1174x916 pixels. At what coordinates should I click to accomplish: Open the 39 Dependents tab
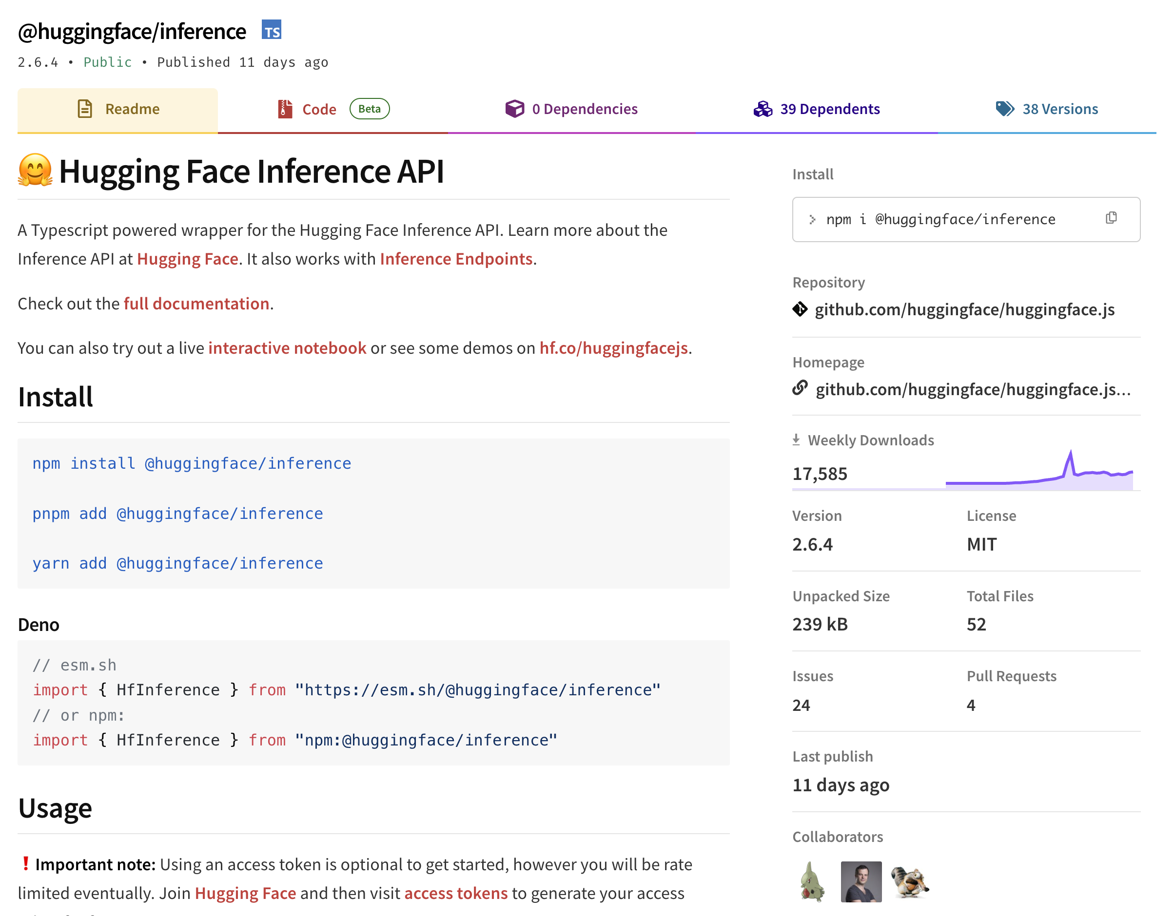coord(817,110)
